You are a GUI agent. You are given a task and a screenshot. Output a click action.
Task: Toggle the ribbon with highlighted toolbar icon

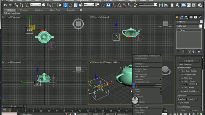[x=184, y=5]
